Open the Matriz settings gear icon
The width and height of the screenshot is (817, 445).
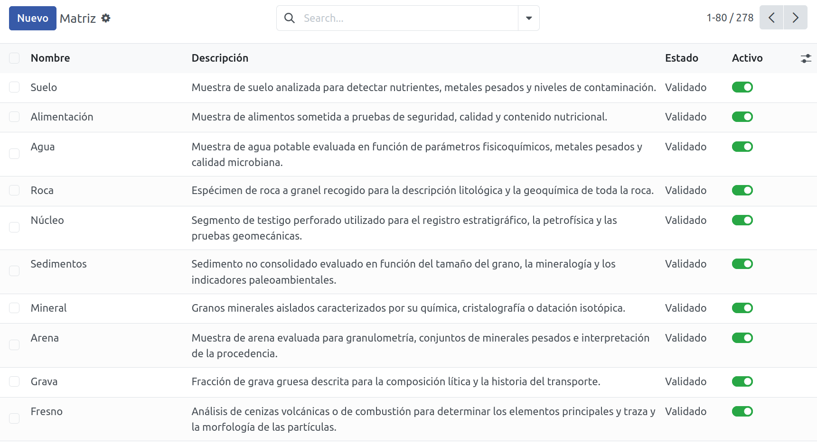click(x=106, y=18)
